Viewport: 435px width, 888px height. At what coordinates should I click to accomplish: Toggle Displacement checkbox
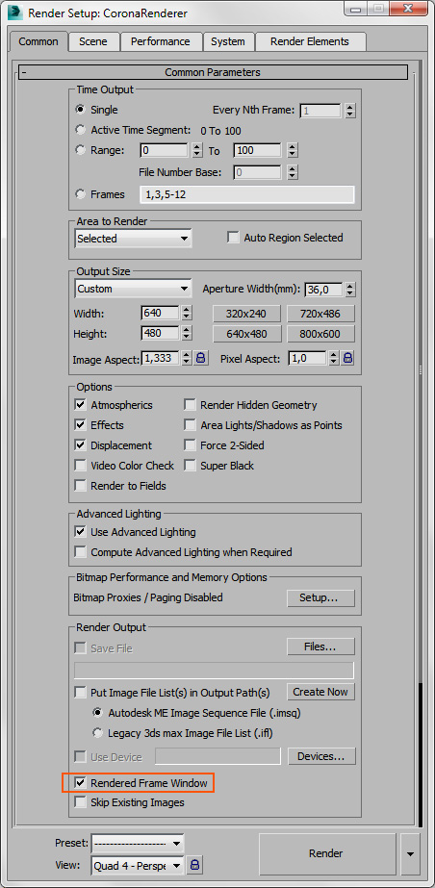81,445
